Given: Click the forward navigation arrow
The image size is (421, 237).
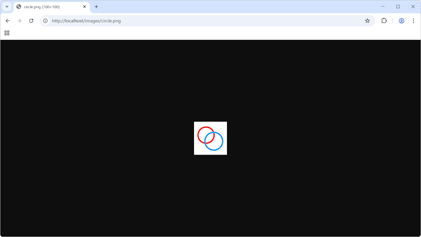Looking at the screenshot, I should (19, 21).
